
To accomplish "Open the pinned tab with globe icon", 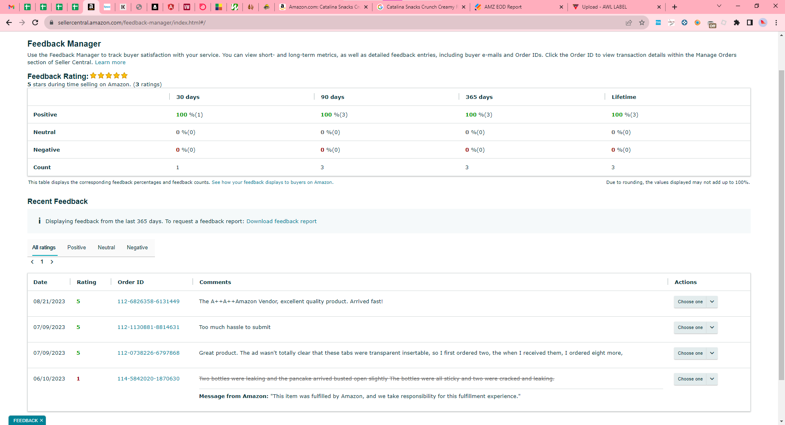I will (x=139, y=7).
